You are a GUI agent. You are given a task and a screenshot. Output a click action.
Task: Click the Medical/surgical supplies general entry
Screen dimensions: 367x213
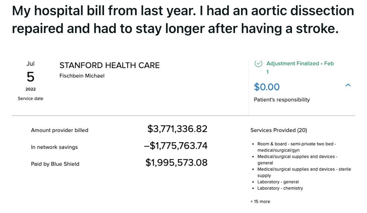click(x=297, y=159)
